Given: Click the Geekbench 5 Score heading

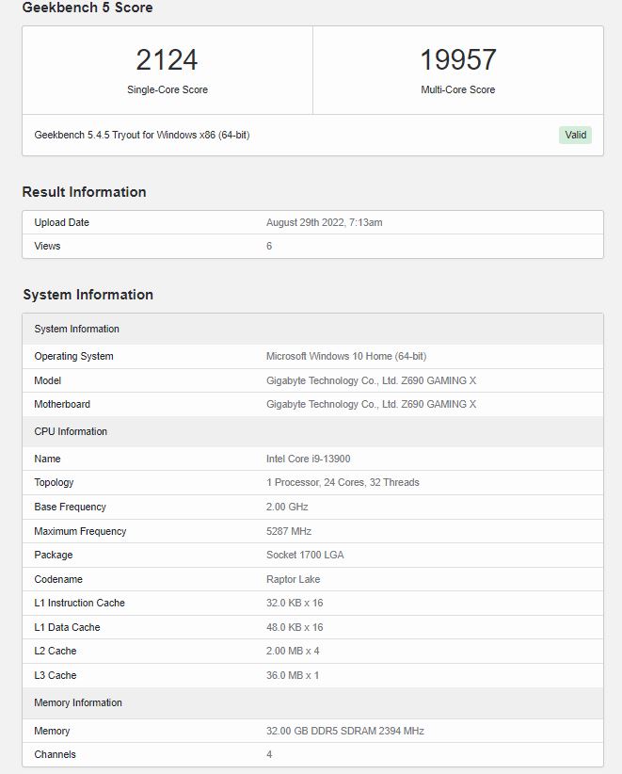Looking at the screenshot, I should [88, 7].
